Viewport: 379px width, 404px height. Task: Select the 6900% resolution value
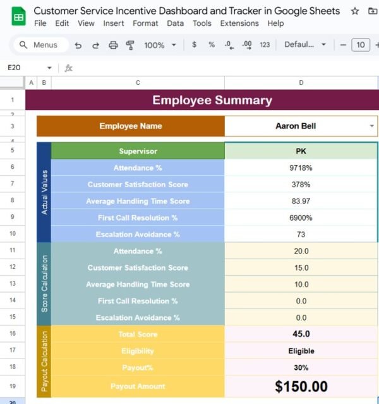click(x=301, y=217)
